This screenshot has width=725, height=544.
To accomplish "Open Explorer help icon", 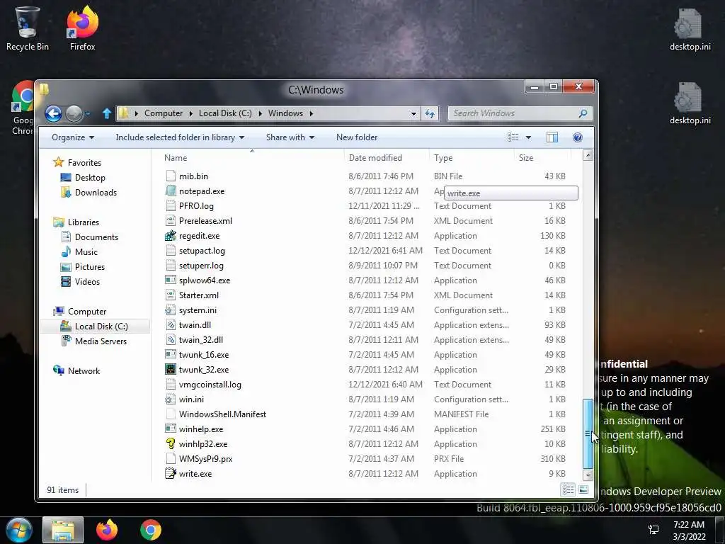I will coord(578,137).
